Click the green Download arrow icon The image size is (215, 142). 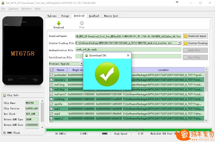[x=59, y=23]
